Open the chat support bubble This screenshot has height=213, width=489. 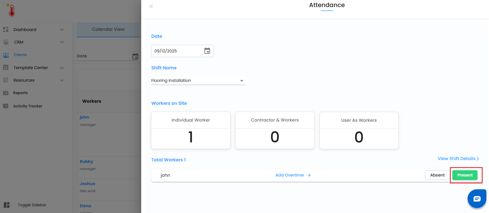pos(477,199)
